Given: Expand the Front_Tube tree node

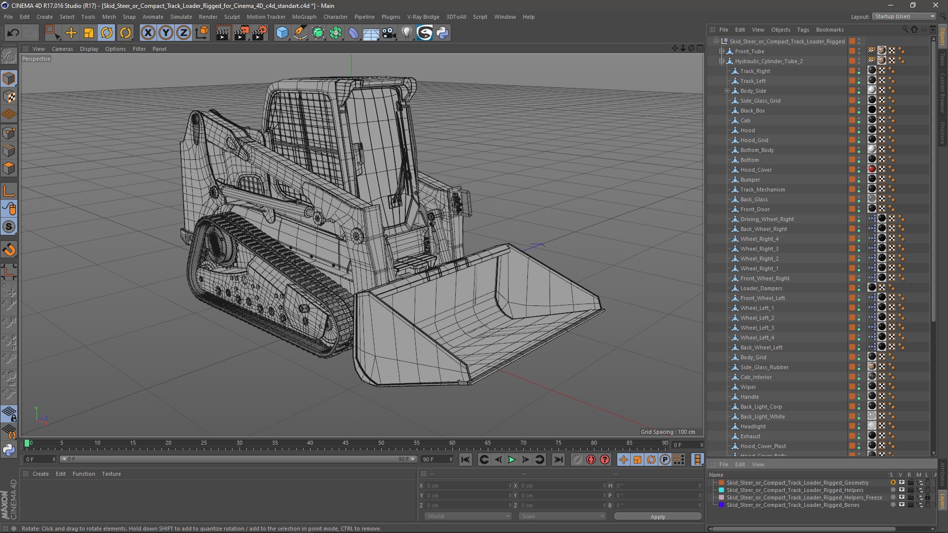Looking at the screenshot, I should 721,51.
